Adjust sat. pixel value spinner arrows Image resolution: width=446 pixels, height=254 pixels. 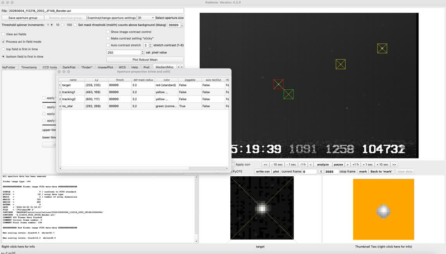click(143, 53)
